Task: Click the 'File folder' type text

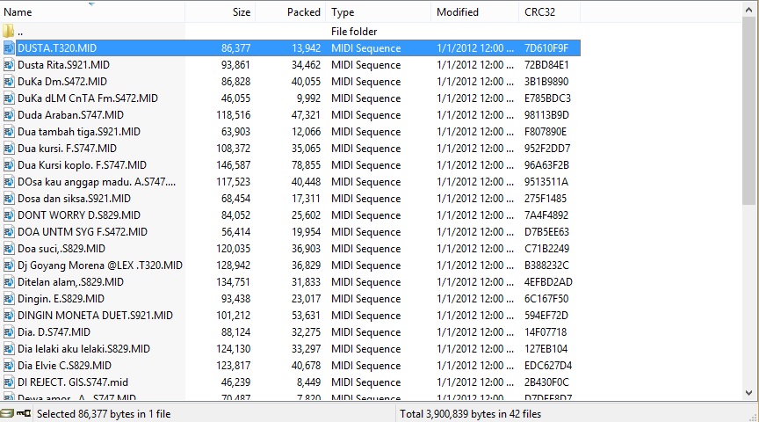Action: pyautogui.click(x=354, y=32)
